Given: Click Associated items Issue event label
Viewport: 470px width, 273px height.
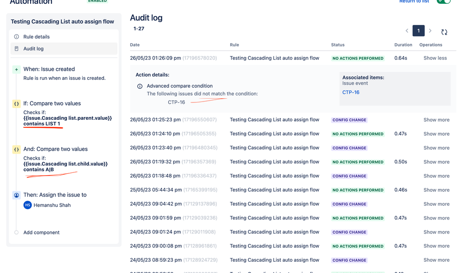Looking at the screenshot, I should (x=355, y=84).
